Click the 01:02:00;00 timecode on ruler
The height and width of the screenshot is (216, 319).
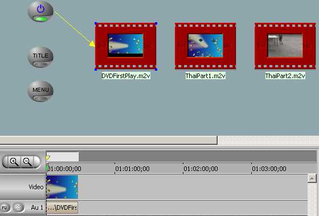201,169
